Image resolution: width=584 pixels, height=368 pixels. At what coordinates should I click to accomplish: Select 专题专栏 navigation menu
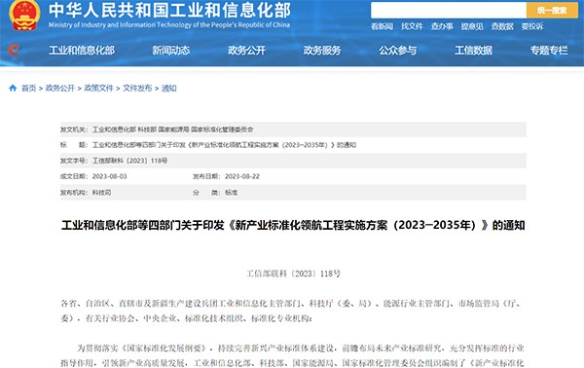point(549,51)
